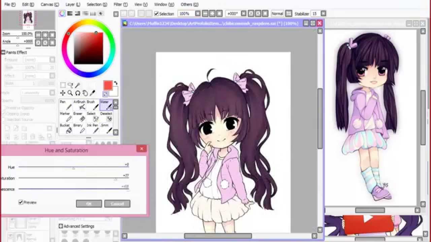Toggle the Selection checkbox in toolbar

[x=156, y=14]
